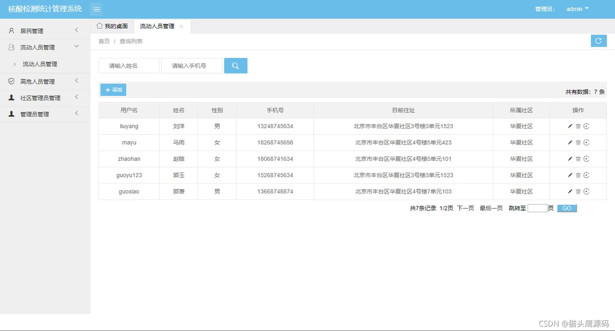Click the name cell 马雨
Screen dimensions: 615x331
tap(179, 143)
